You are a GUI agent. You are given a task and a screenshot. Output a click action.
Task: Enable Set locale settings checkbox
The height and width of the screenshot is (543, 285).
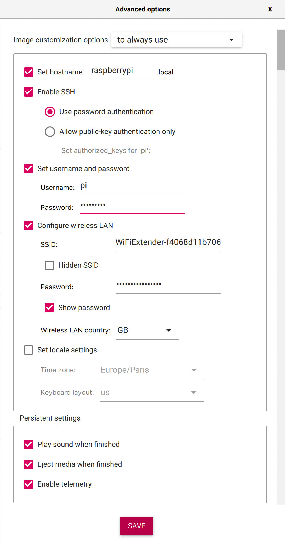pyautogui.click(x=28, y=350)
